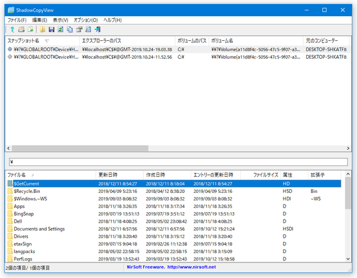Click the HSDI attribute of Documents and Settings

coord(288,228)
